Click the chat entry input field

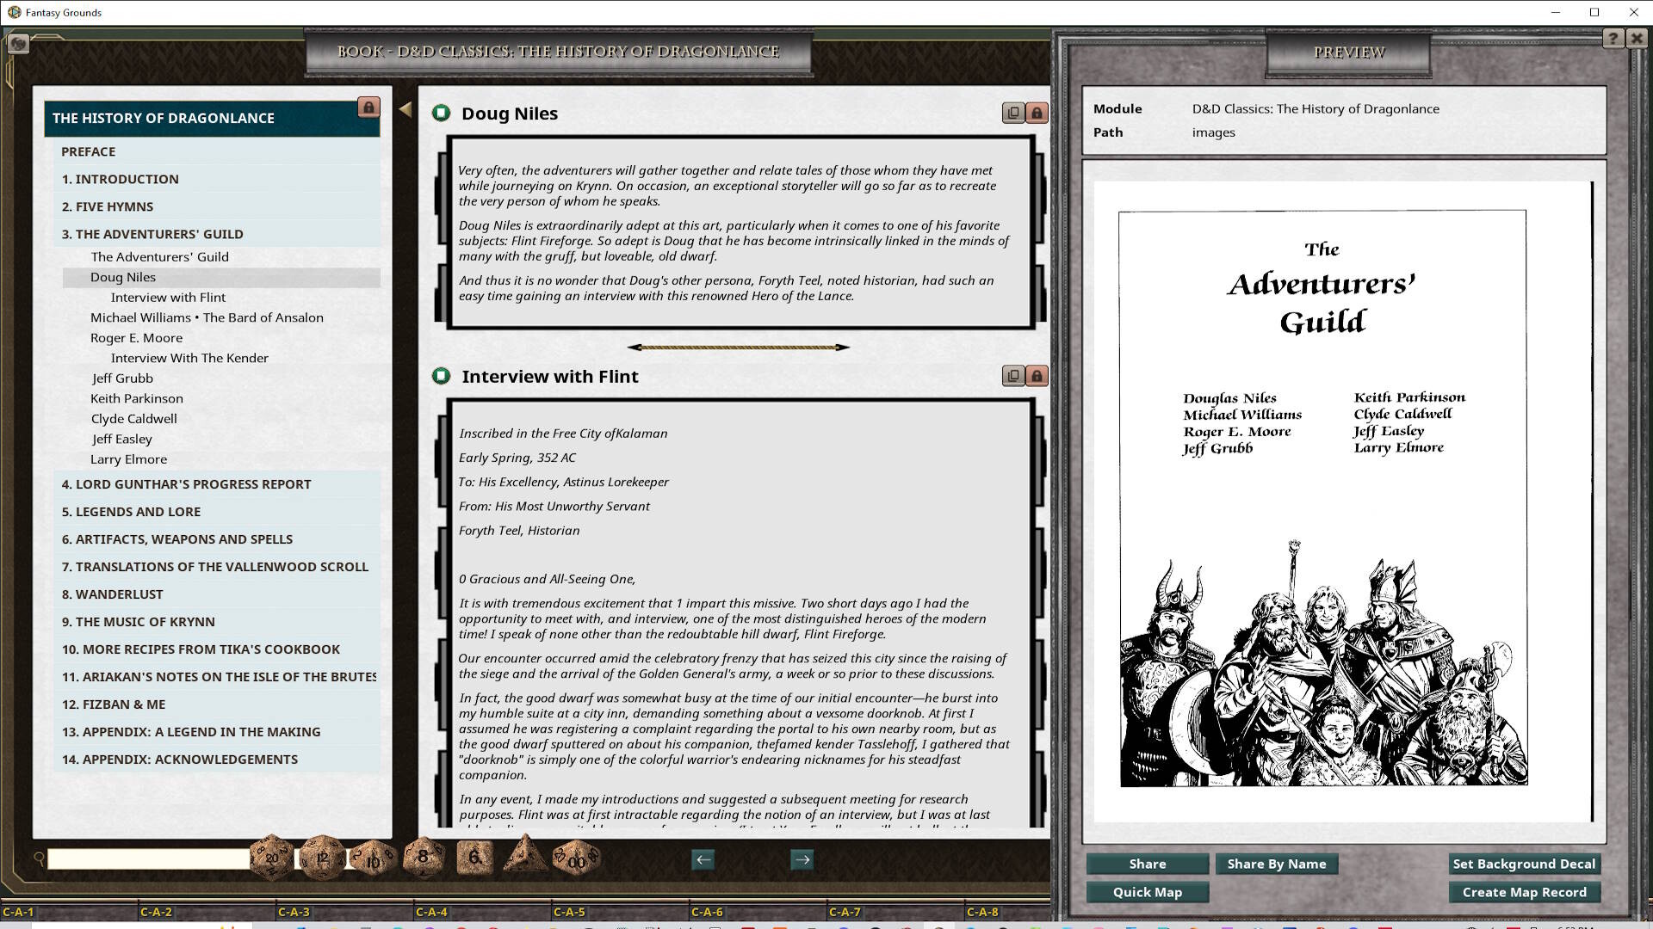tap(148, 858)
